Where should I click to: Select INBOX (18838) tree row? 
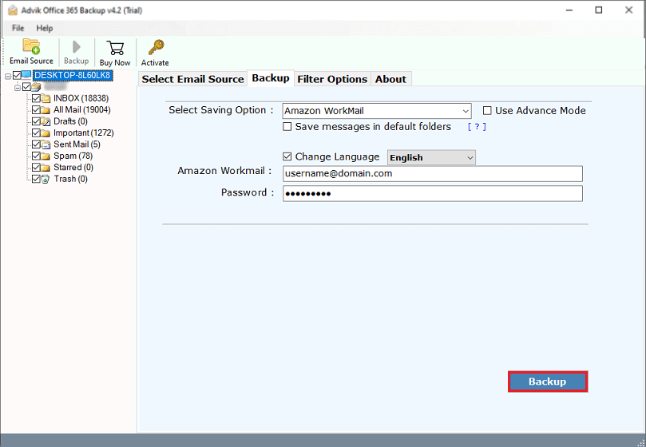81,98
